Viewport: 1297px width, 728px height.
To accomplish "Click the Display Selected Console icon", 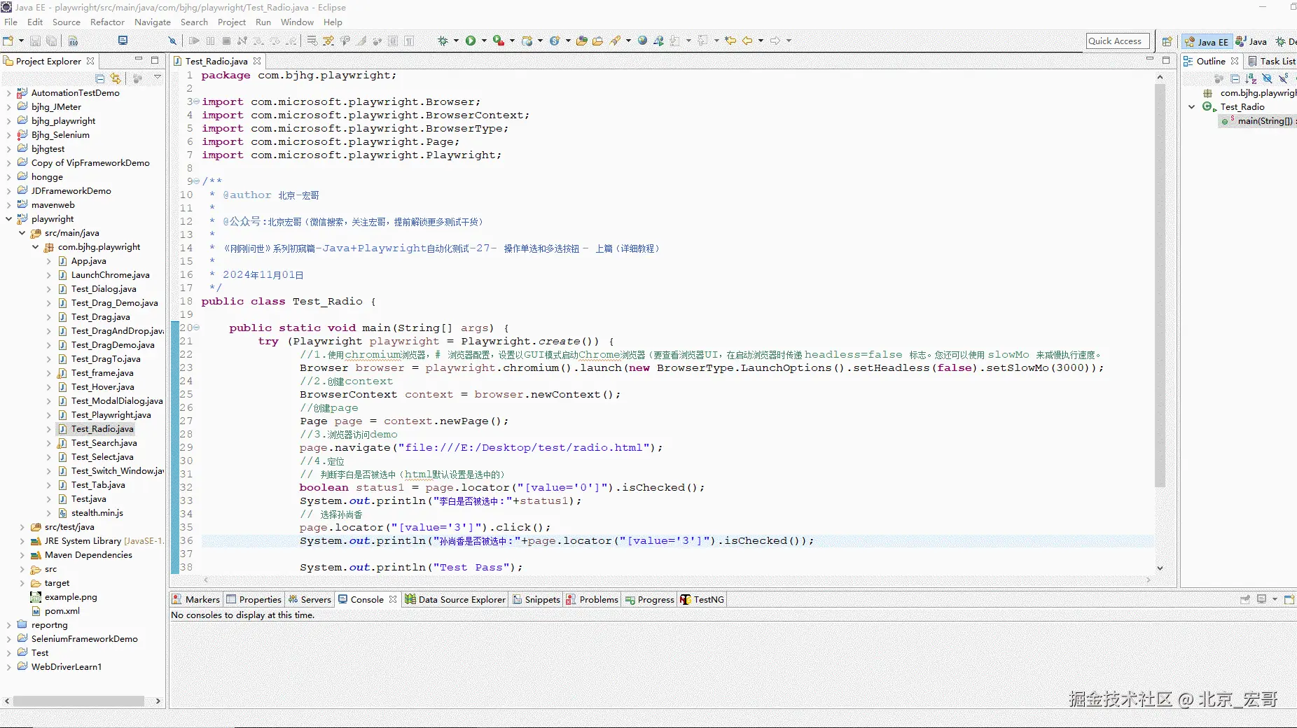I will click(1261, 599).
